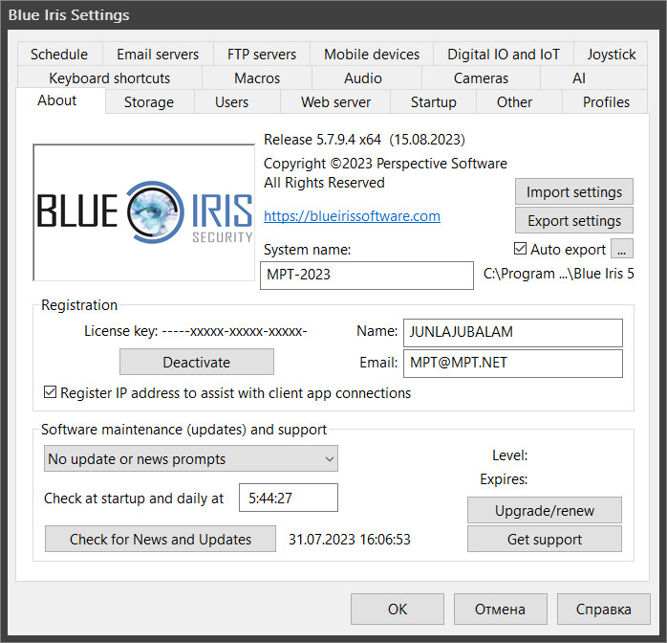Click the Email registration field
Viewport: 667px width, 643px height.
click(513, 364)
